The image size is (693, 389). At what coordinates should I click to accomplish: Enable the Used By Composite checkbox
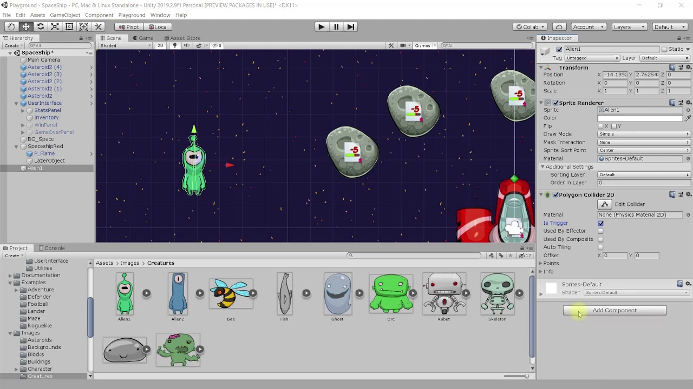[600, 239]
